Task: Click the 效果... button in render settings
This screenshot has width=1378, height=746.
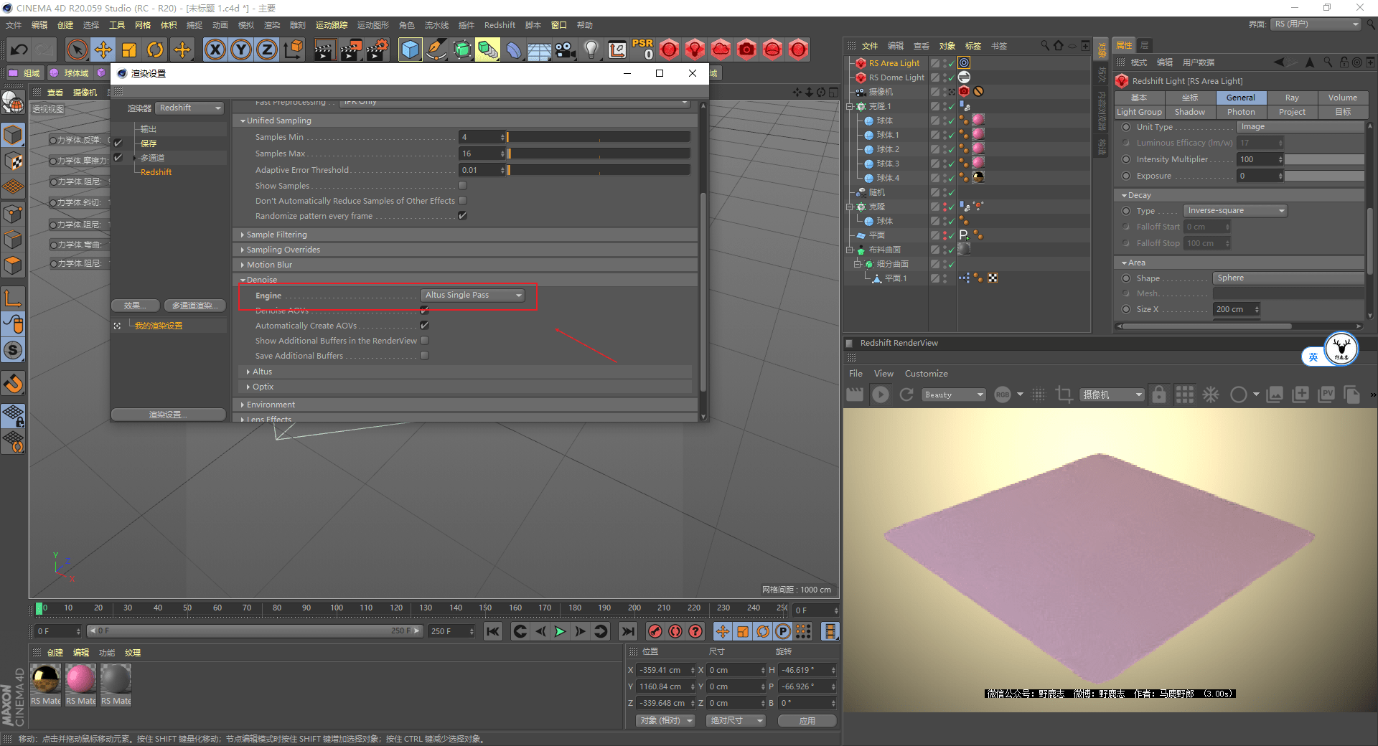Action: pos(135,306)
